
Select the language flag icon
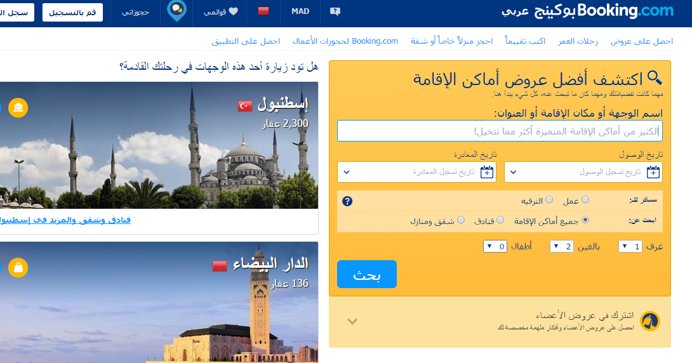click(263, 11)
